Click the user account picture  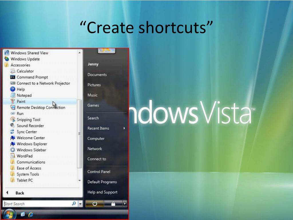(106, 50)
